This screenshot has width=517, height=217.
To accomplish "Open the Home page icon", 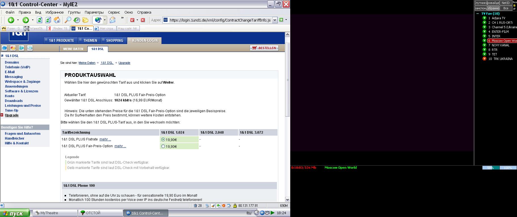I will pos(57,20).
